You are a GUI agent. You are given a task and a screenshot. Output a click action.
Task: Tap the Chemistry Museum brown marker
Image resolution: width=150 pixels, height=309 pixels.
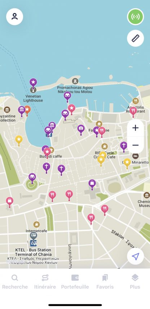click(x=147, y=195)
